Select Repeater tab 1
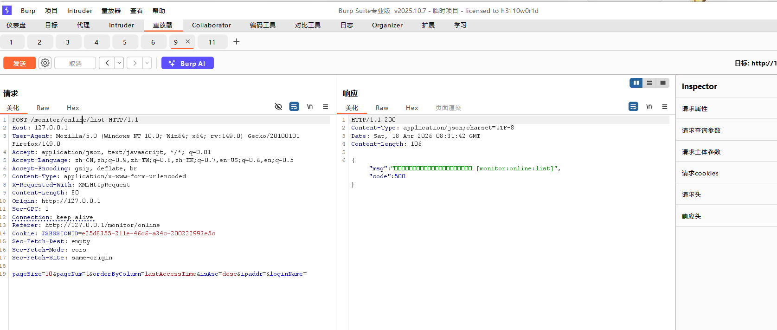 11,42
